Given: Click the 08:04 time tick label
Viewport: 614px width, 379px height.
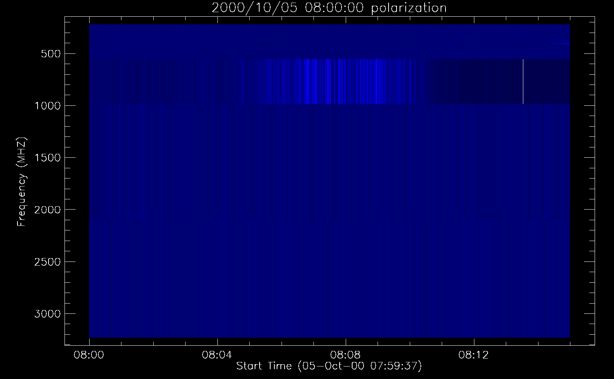Looking at the screenshot, I should [217, 356].
